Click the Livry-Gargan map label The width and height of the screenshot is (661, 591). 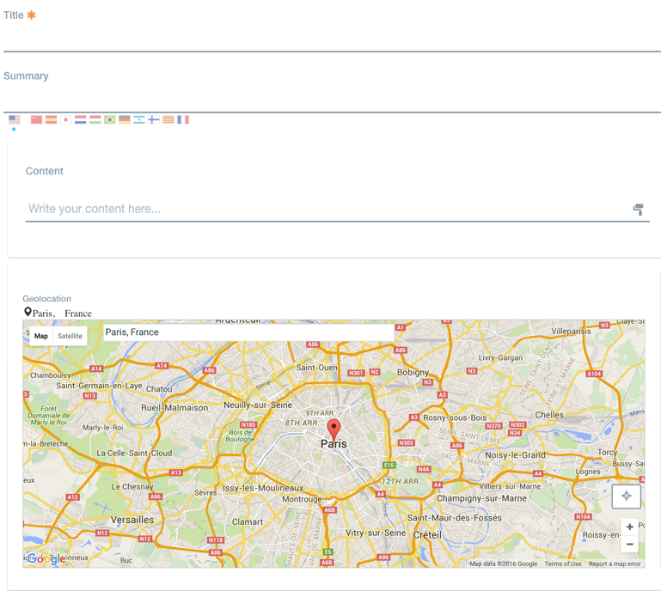[x=500, y=357]
